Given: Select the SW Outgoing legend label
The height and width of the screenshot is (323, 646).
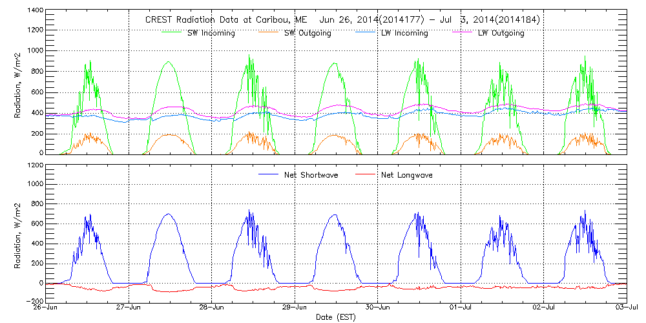Looking at the screenshot, I should click(307, 33).
